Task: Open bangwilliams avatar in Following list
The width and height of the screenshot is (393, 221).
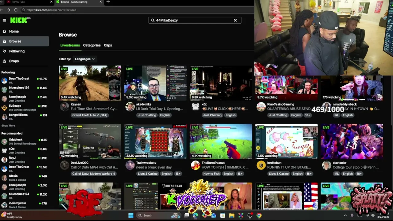Action: pos(4,117)
